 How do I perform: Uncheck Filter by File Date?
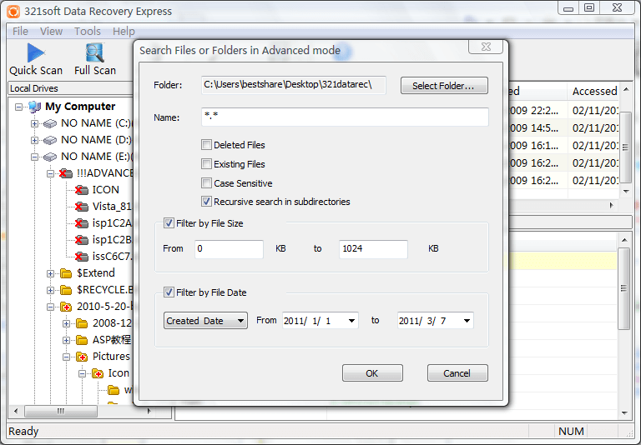click(169, 292)
